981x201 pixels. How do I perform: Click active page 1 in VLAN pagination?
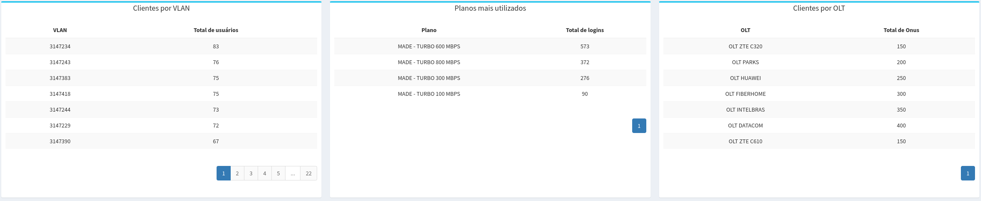(x=223, y=173)
